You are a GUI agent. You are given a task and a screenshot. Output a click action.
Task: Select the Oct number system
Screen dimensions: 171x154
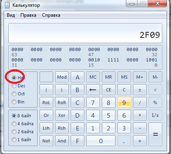[18, 94]
